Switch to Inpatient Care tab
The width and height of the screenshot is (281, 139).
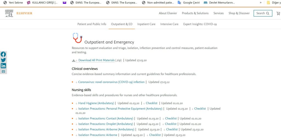pos(146,24)
